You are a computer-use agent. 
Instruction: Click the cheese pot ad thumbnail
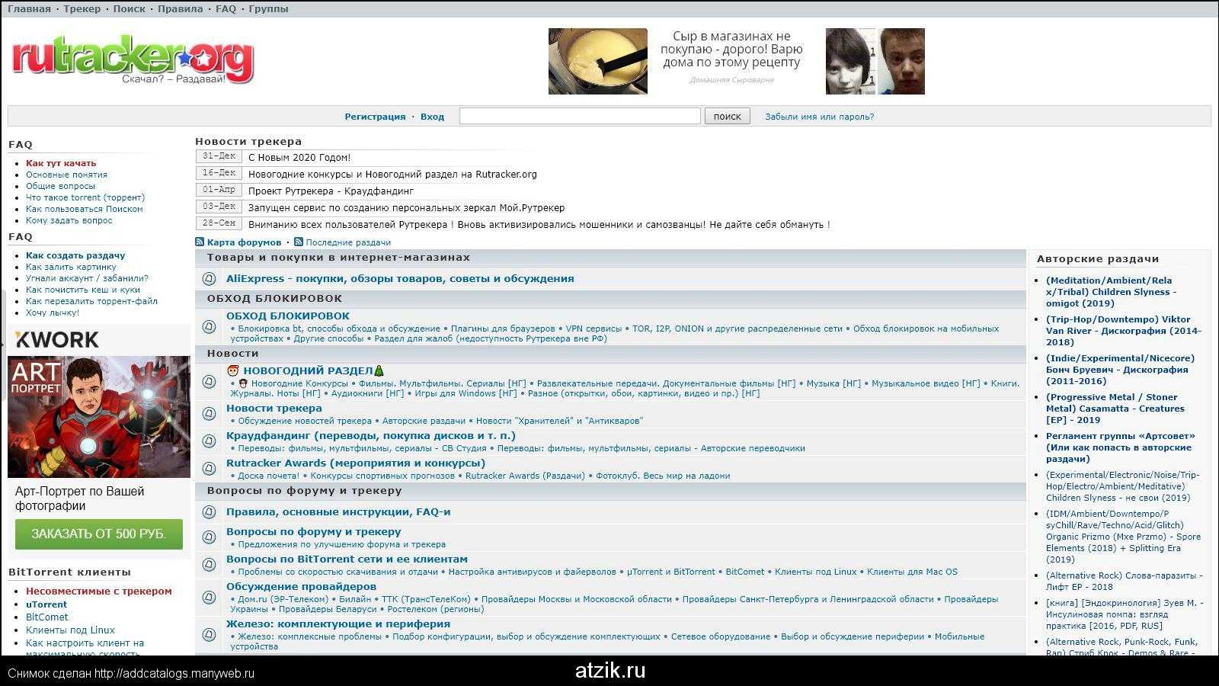pyautogui.click(x=598, y=62)
